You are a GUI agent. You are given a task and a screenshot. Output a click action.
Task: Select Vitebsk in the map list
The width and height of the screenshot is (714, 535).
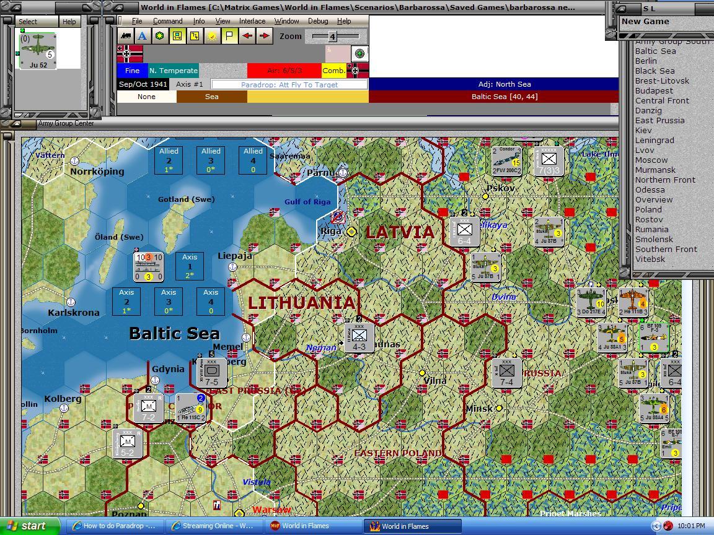(650, 259)
